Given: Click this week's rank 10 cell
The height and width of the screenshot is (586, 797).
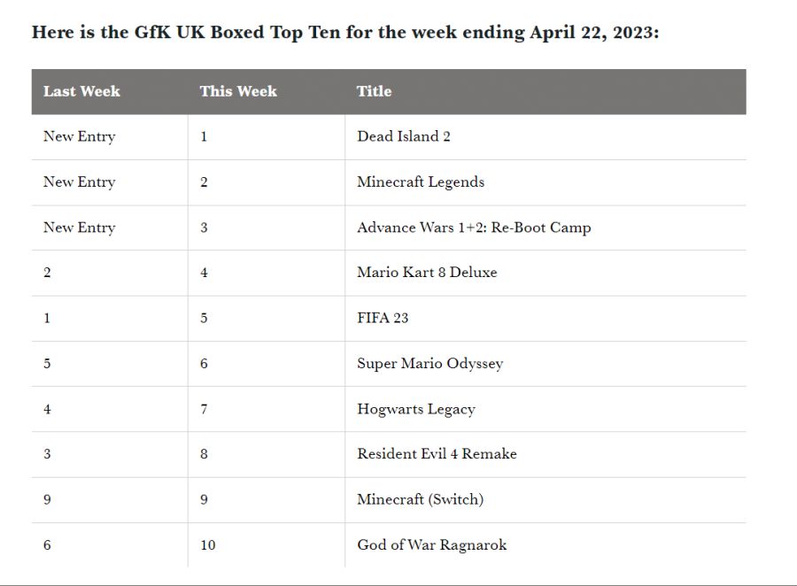Looking at the screenshot, I should [208, 545].
